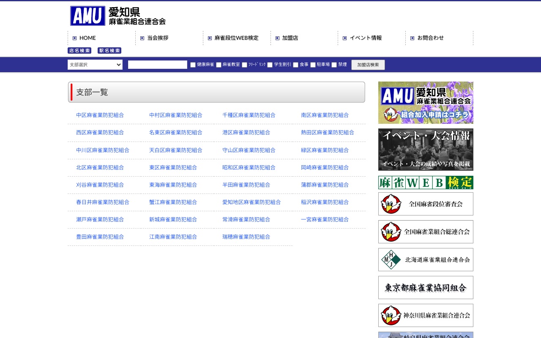Screen dimensions: 541x338
Task: Click the AMU logo at top left
Action: [88, 16]
